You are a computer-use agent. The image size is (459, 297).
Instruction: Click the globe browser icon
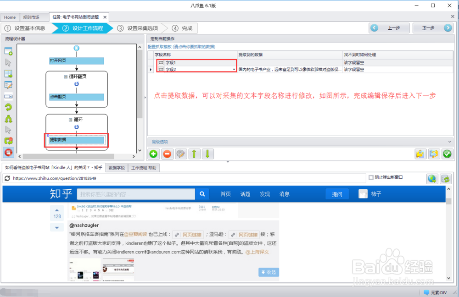tap(432, 179)
